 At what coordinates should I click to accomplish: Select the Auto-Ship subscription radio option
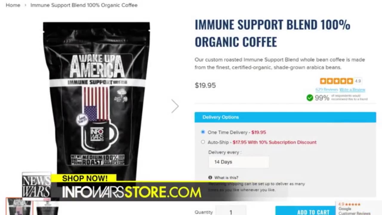click(203, 142)
